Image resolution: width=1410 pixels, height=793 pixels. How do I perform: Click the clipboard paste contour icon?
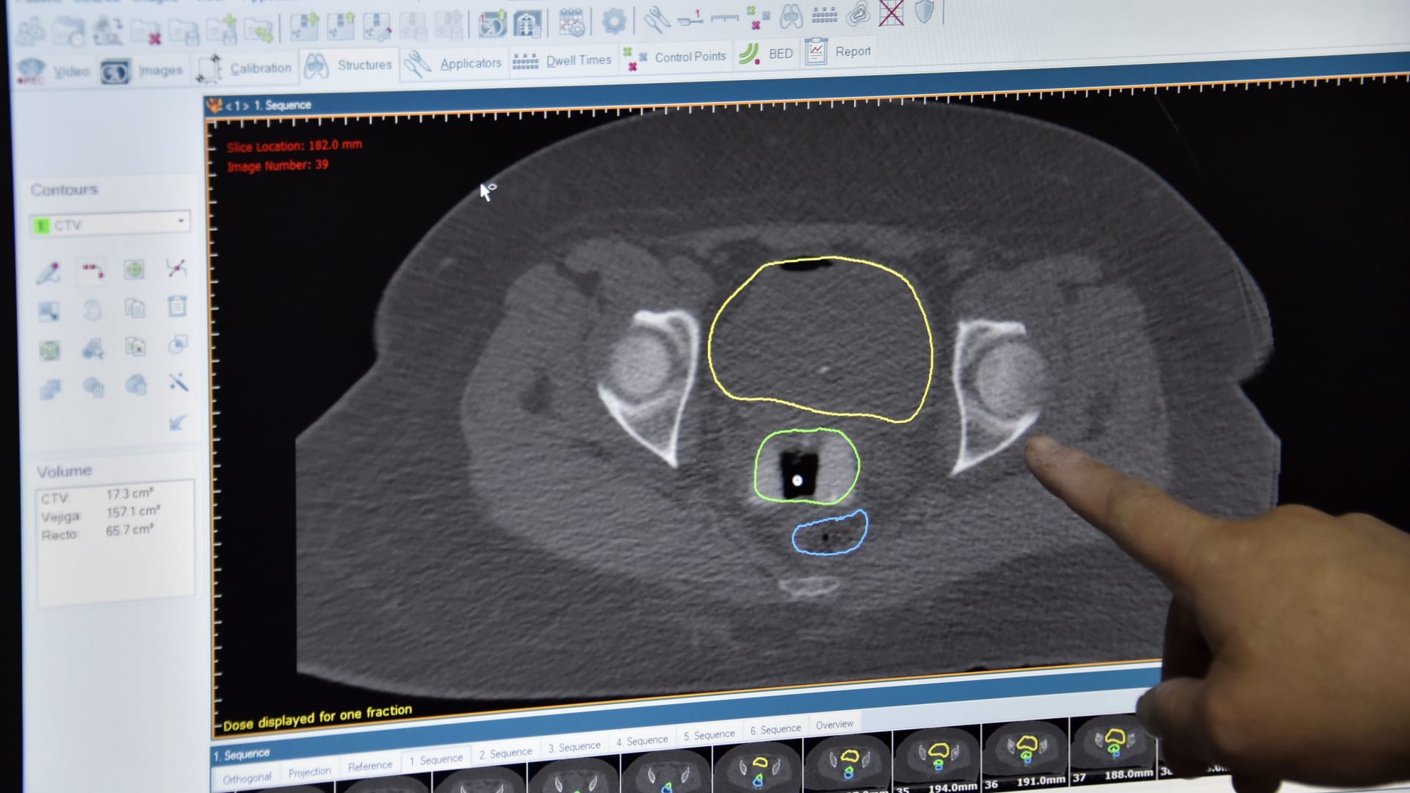coord(177,305)
